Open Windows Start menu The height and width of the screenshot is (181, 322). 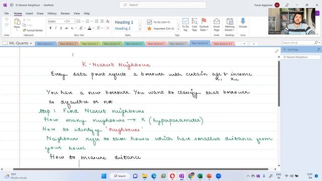tap(104, 176)
